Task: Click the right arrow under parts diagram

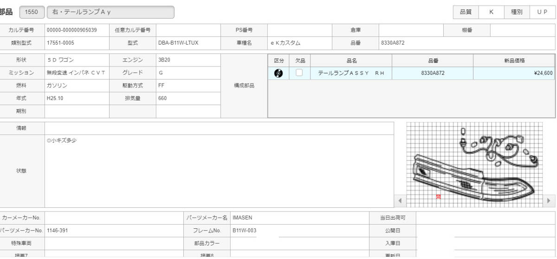Action: click(x=549, y=201)
